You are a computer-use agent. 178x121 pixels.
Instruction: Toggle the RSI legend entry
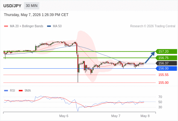pos(10,91)
